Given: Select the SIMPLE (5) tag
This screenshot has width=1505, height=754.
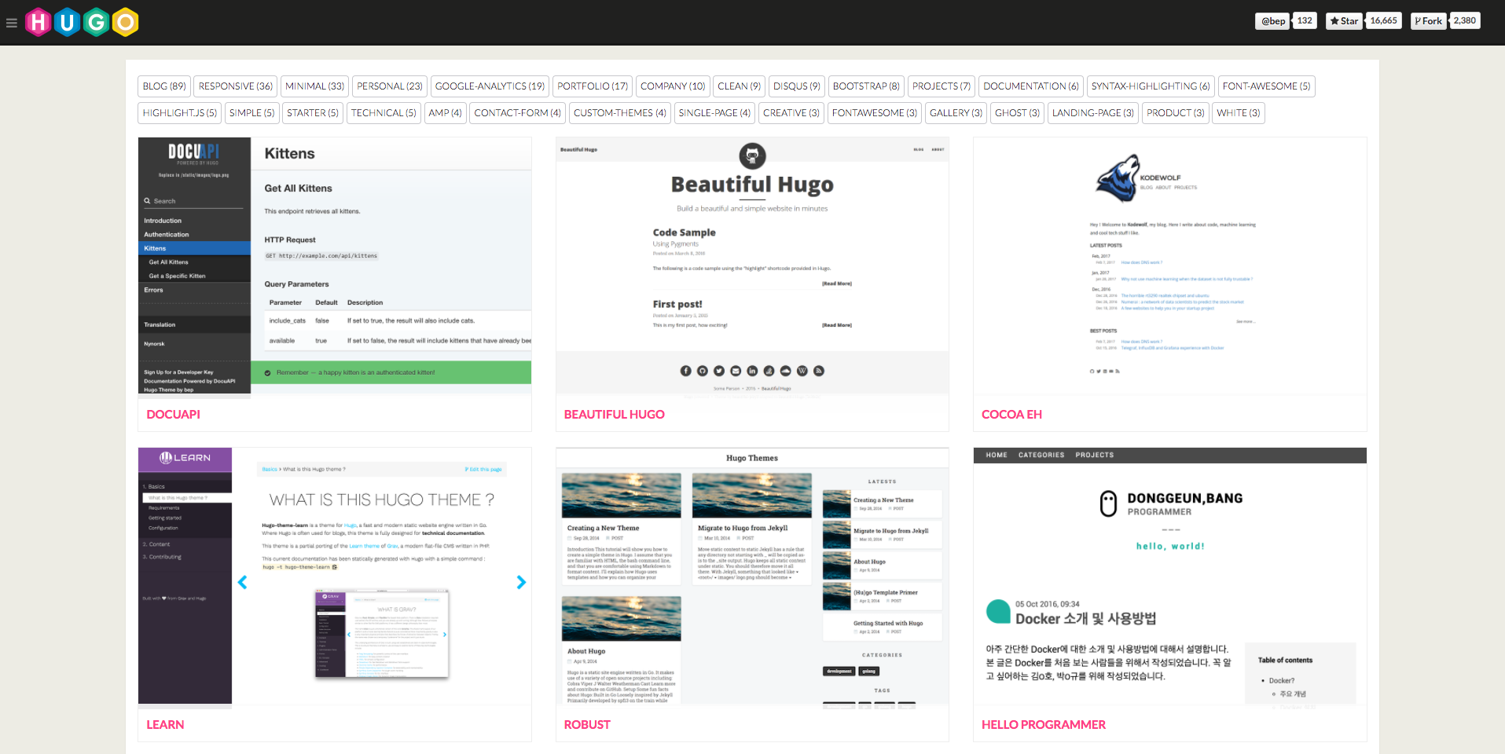Looking at the screenshot, I should [x=252, y=113].
